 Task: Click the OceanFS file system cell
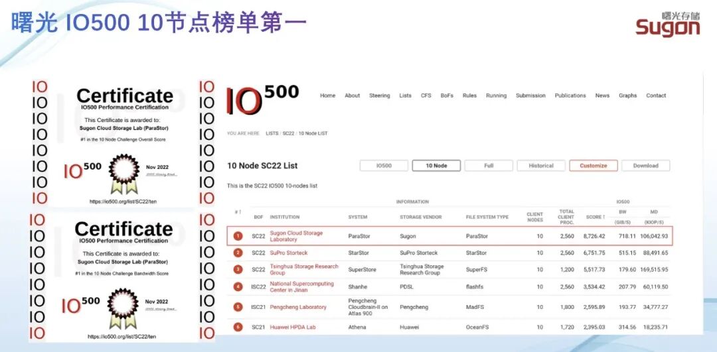click(x=477, y=327)
